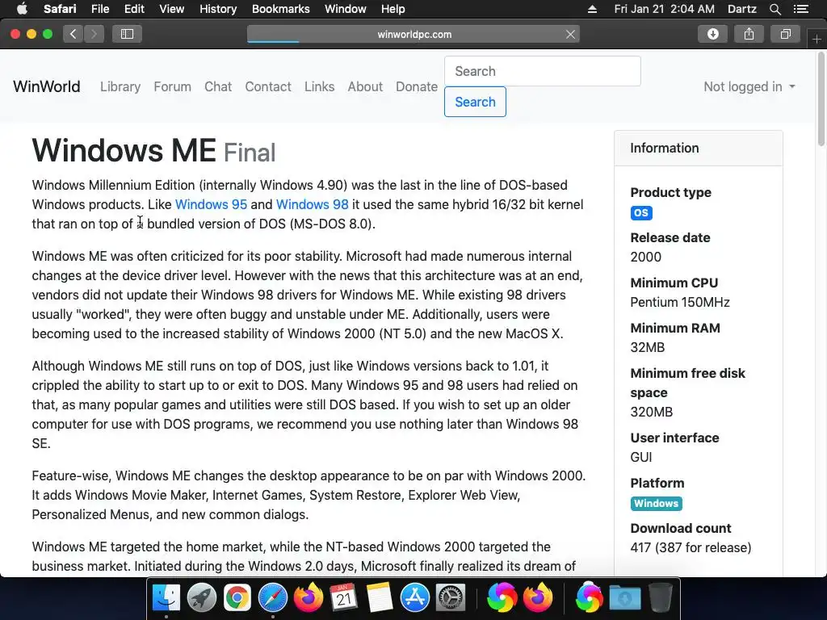Open Google Chrome from the Dock
The height and width of the screenshot is (620, 827).
click(x=237, y=597)
